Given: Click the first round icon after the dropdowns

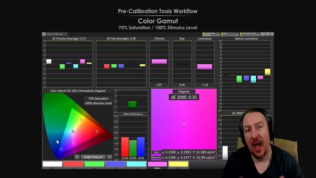Looking at the screenshot, I should click(263, 34).
